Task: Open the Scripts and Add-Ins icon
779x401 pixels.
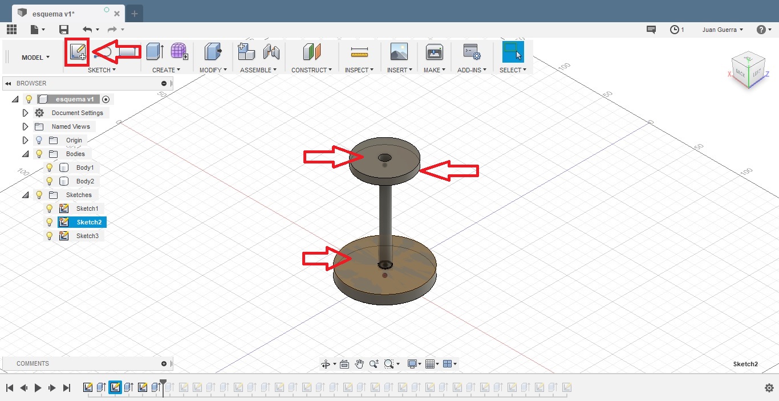Action: tap(472, 52)
